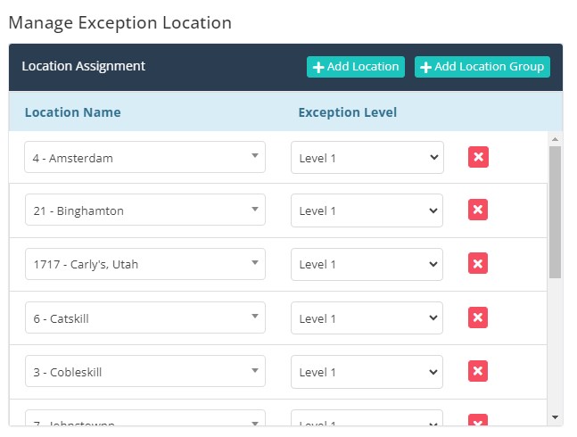
Task: Change exception level for Carly's, Utah row
Action: point(367,264)
